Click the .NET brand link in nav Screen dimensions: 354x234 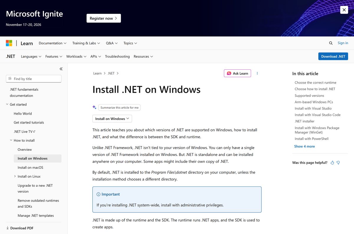(x=11, y=56)
